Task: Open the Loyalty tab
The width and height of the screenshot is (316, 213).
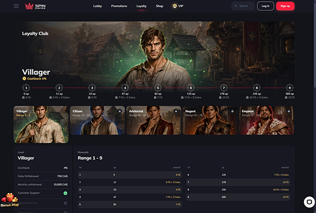Action: [x=141, y=6]
